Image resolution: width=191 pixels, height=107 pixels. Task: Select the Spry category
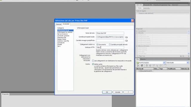tap(59, 46)
